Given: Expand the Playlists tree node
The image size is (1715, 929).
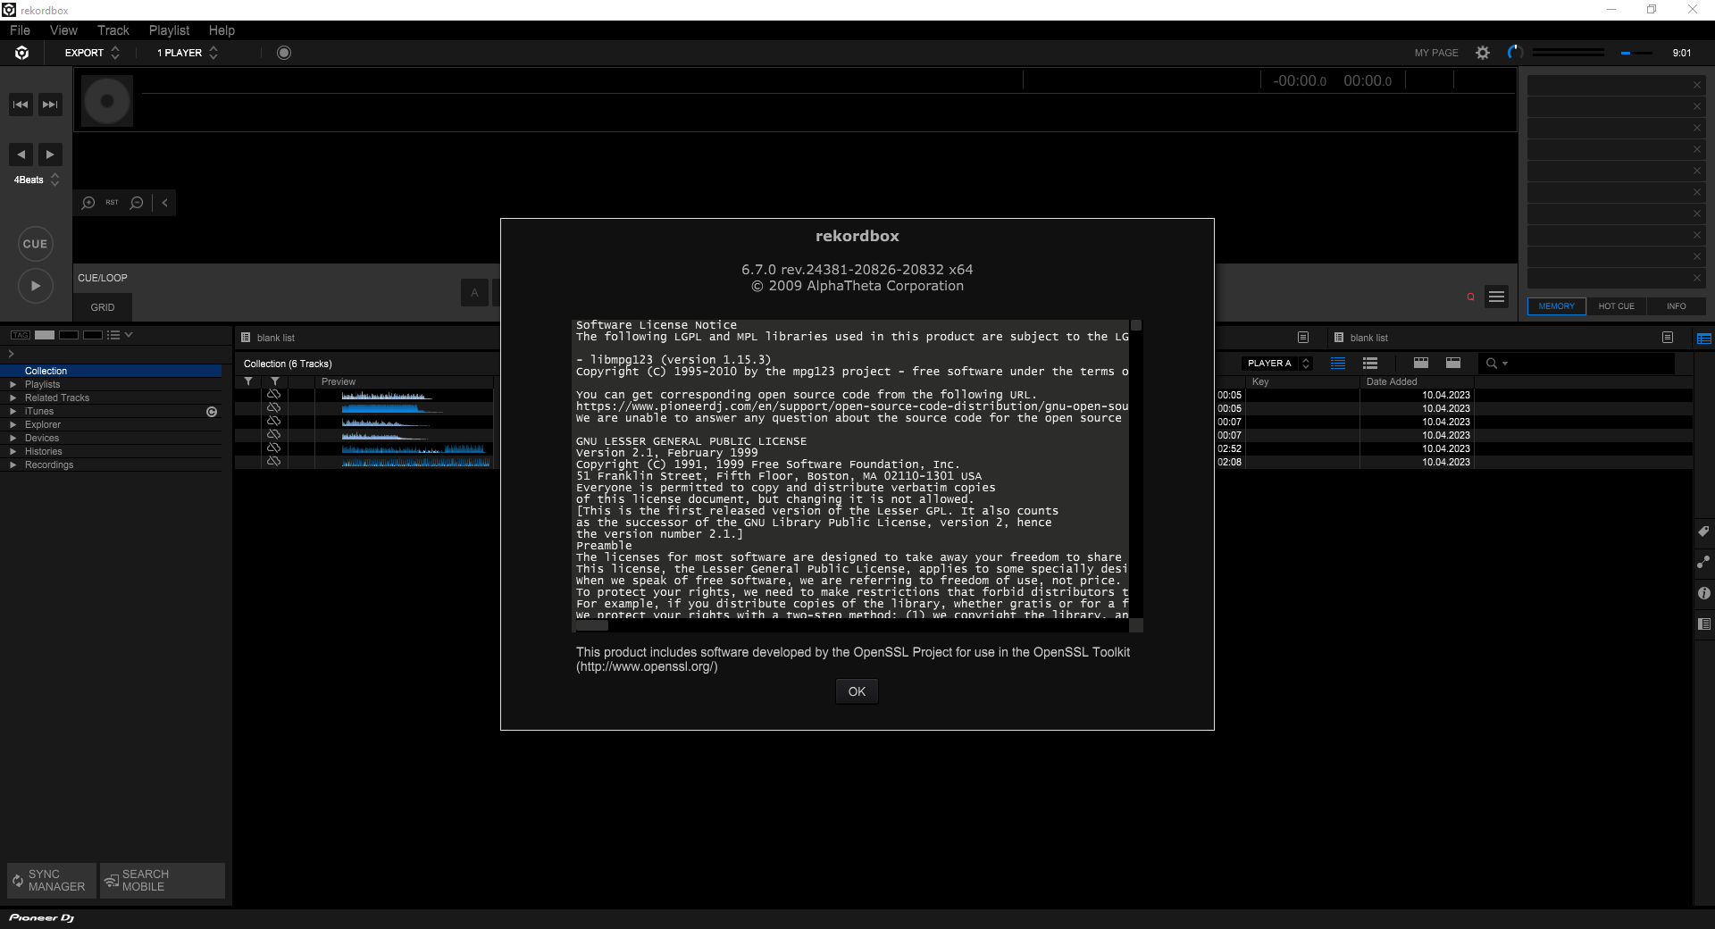Looking at the screenshot, I should [x=13, y=384].
